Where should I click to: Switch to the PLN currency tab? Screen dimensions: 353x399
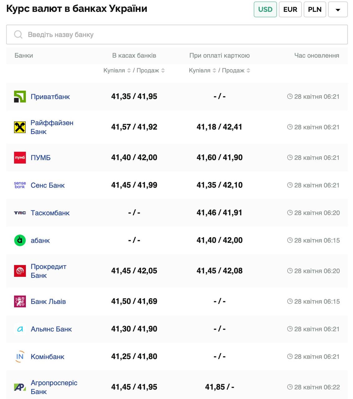point(315,9)
